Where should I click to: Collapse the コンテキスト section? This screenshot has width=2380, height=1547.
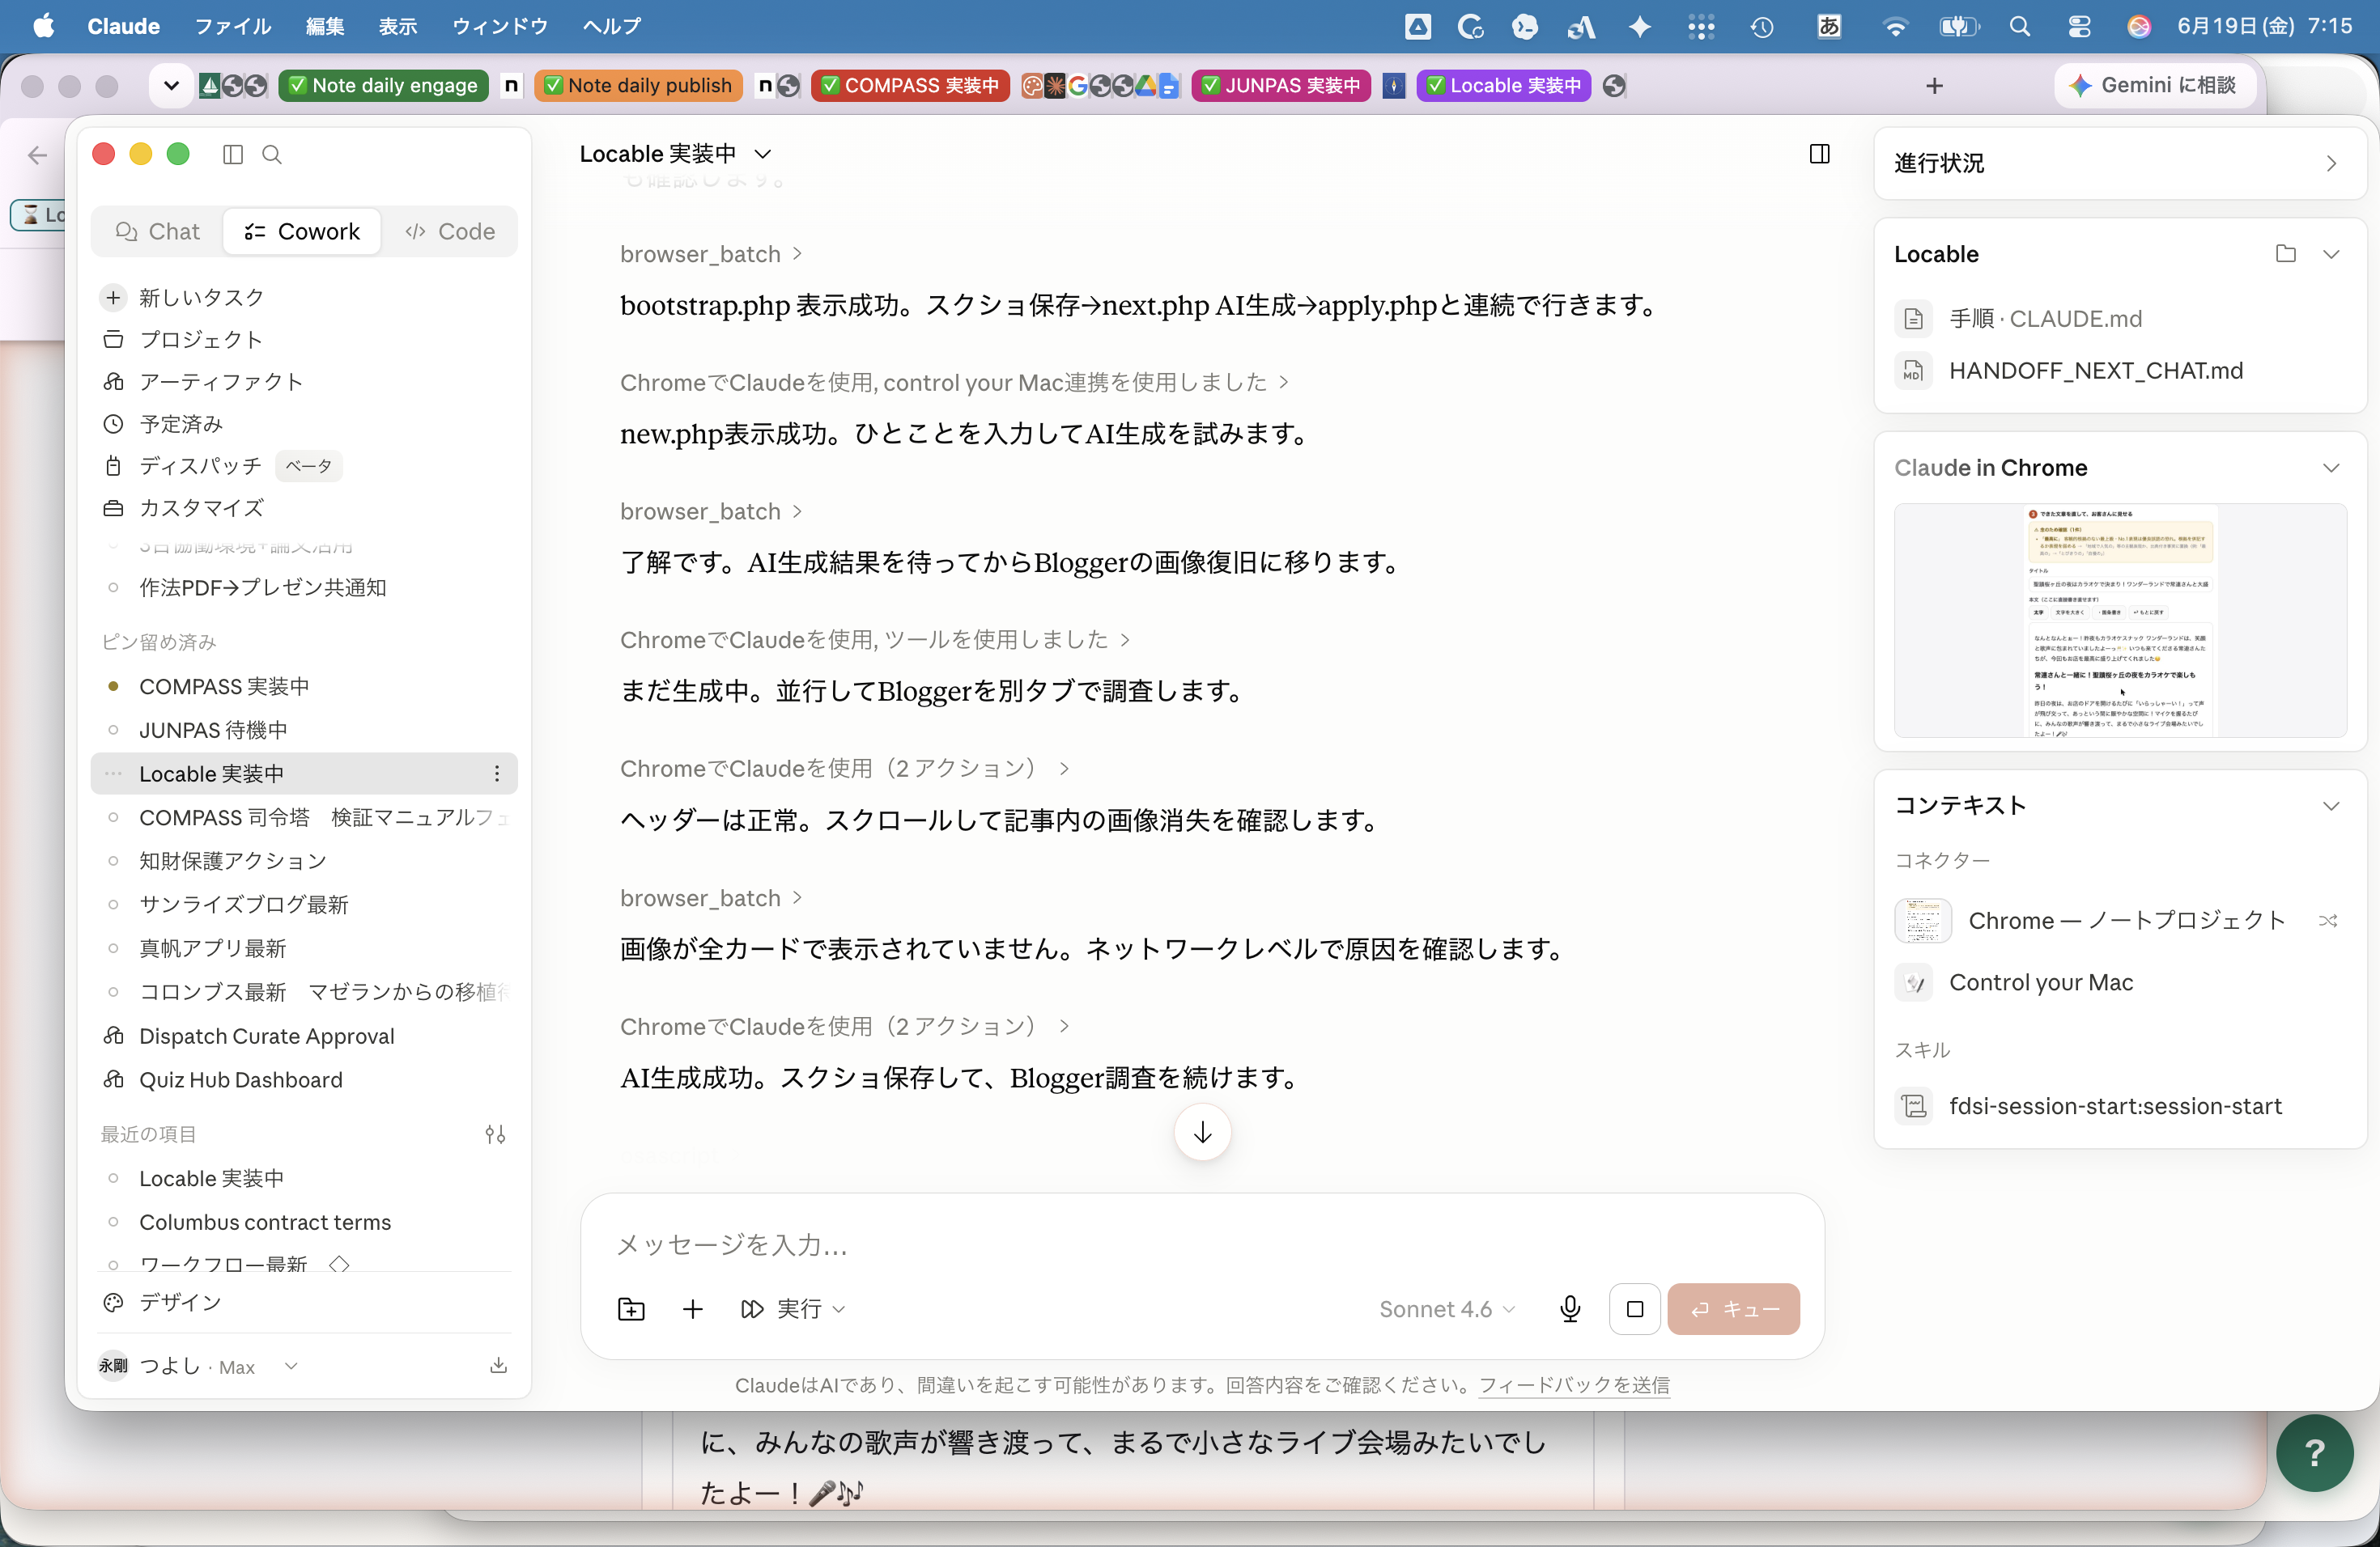2331,806
